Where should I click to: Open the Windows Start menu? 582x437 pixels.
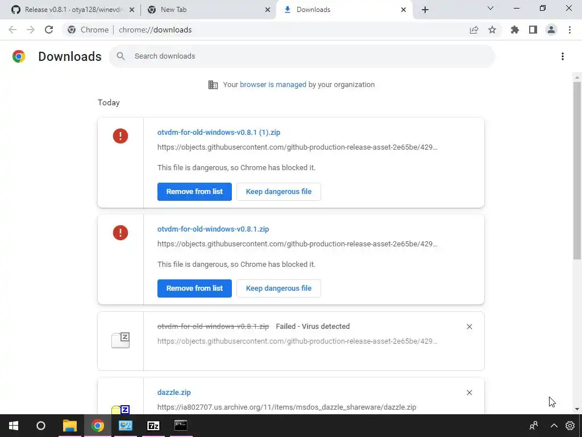click(x=14, y=426)
